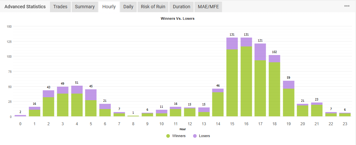
Task: Click the green winners bar for hour 20
Action: [302, 111]
